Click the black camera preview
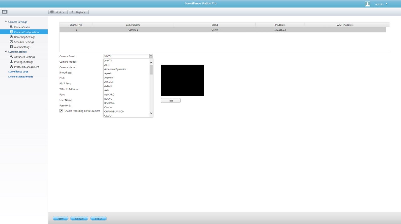Screen dimensions: 401x224 pyautogui.click(x=182, y=81)
